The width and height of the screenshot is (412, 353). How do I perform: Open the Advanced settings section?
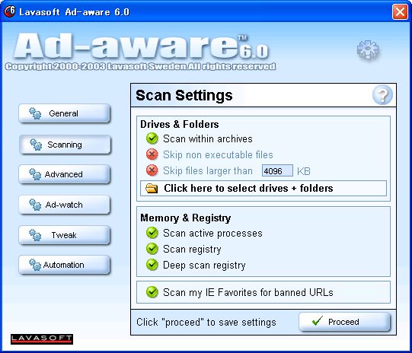(x=65, y=174)
